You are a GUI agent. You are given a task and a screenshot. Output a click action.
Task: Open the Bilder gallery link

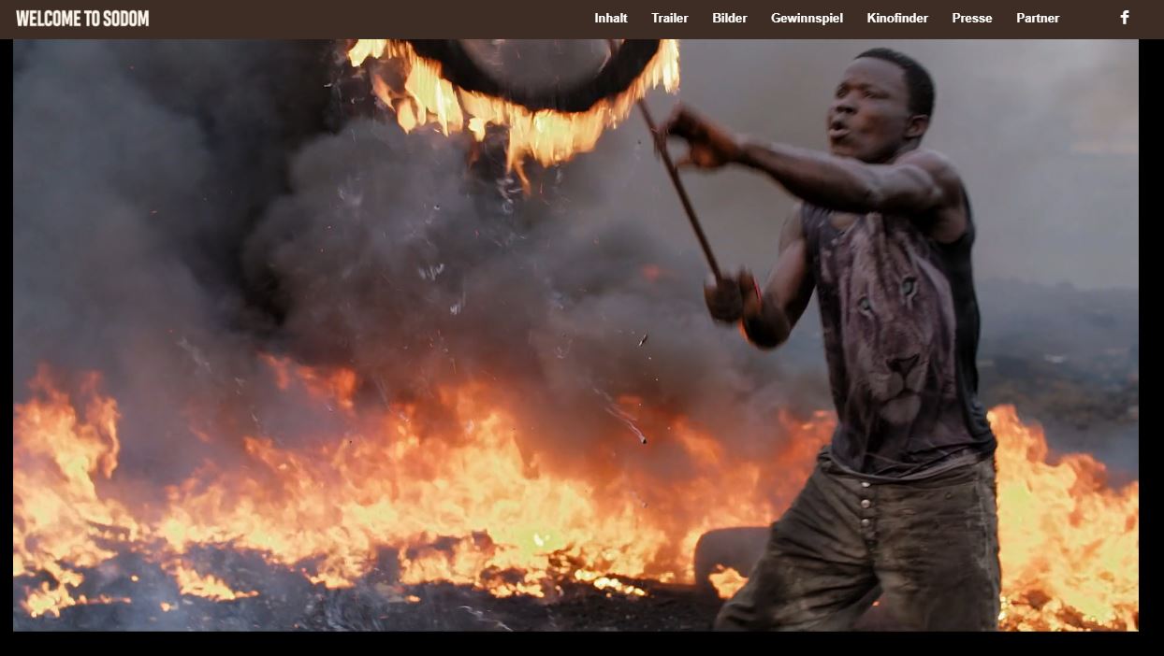click(x=730, y=18)
